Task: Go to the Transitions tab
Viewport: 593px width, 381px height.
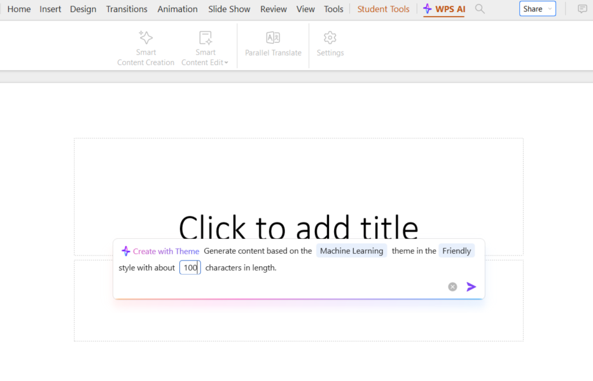Action: (127, 9)
